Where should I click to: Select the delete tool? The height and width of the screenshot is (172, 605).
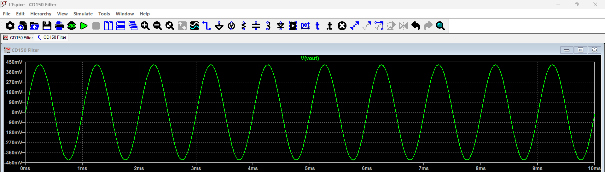[x=342, y=26]
